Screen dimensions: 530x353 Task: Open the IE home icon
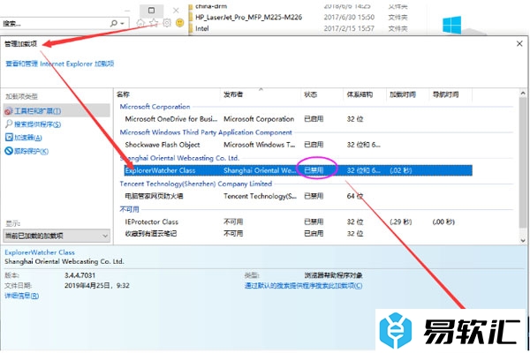pyautogui.click(x=140, y=23)
